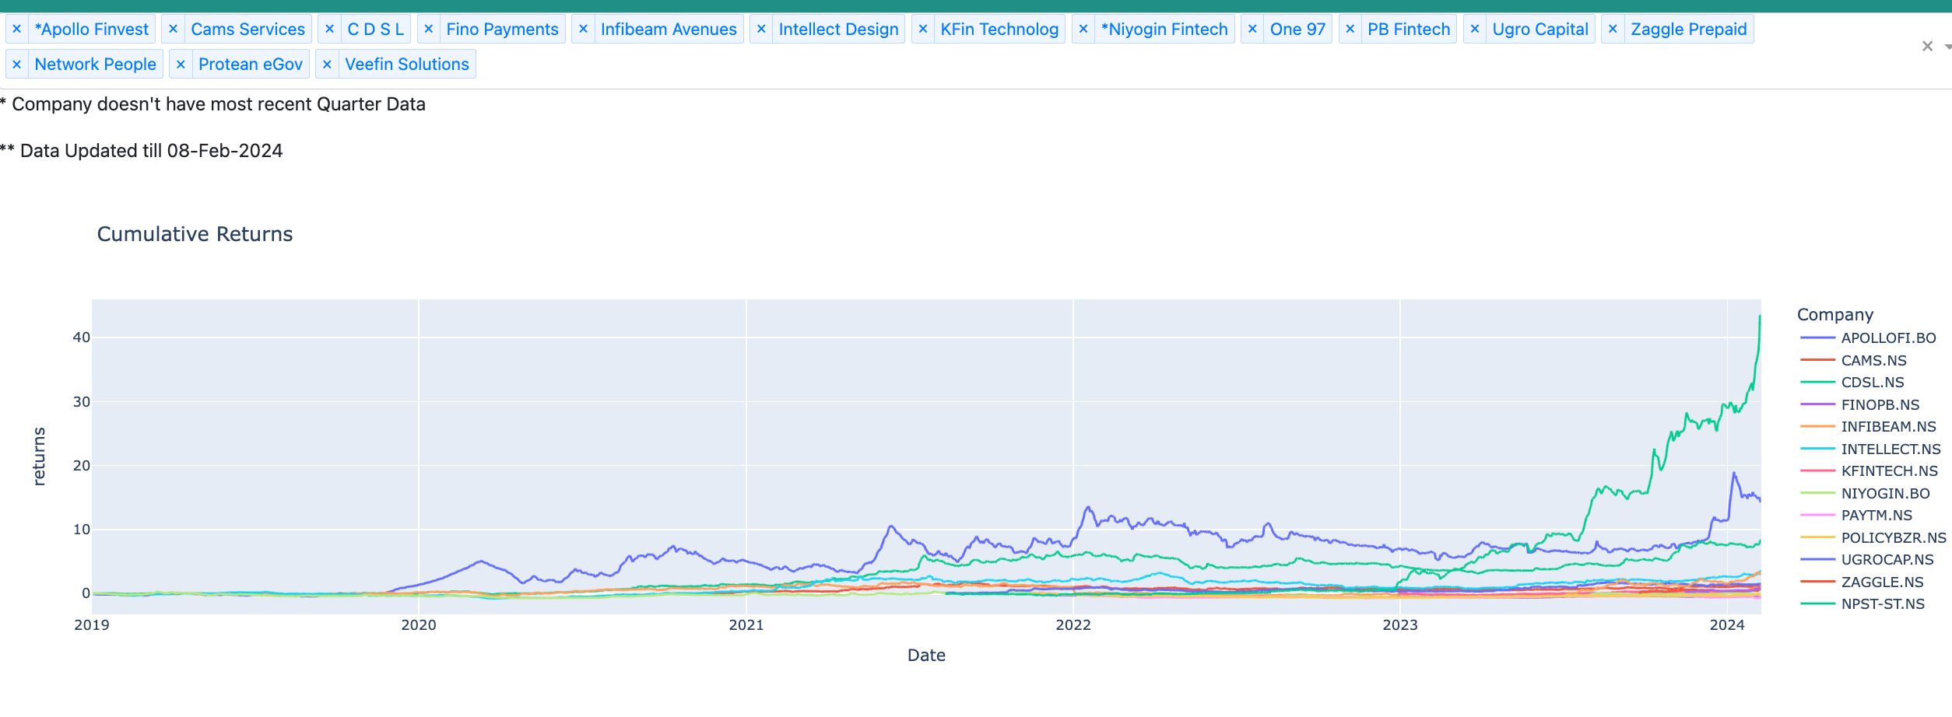Toggle CAMS.NS series in legend
The height and width of the screenshot is (717, 1952).
(x=1854, y=361)
